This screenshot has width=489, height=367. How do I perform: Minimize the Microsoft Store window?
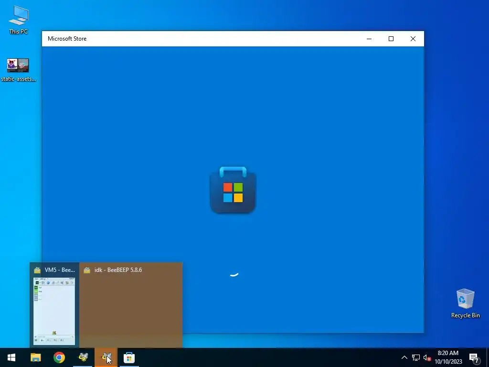[369, 39]
